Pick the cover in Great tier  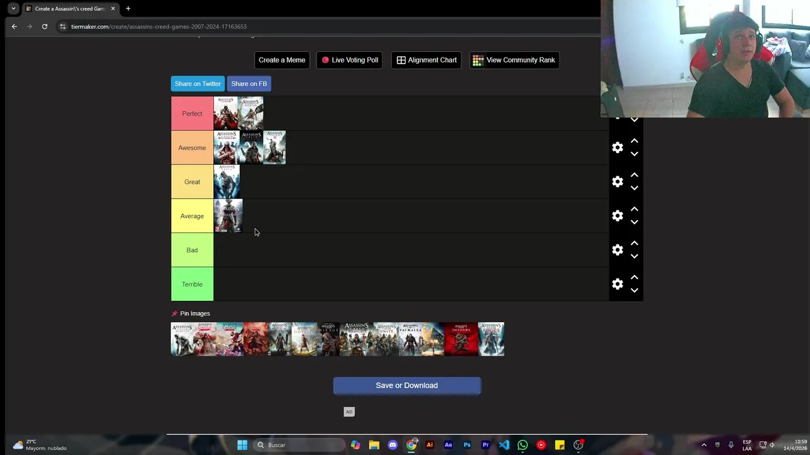[x=227, y=182]
